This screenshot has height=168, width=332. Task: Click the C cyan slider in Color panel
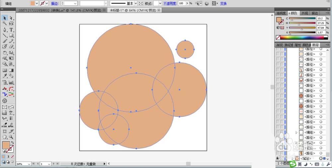[x=302, y=18]
